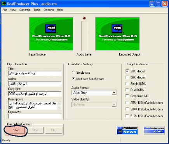Enable 256K DSL/Cable Modem checkbox
Image resolution: width=169 pixels, height=144 pixels.
pos(127,102)
